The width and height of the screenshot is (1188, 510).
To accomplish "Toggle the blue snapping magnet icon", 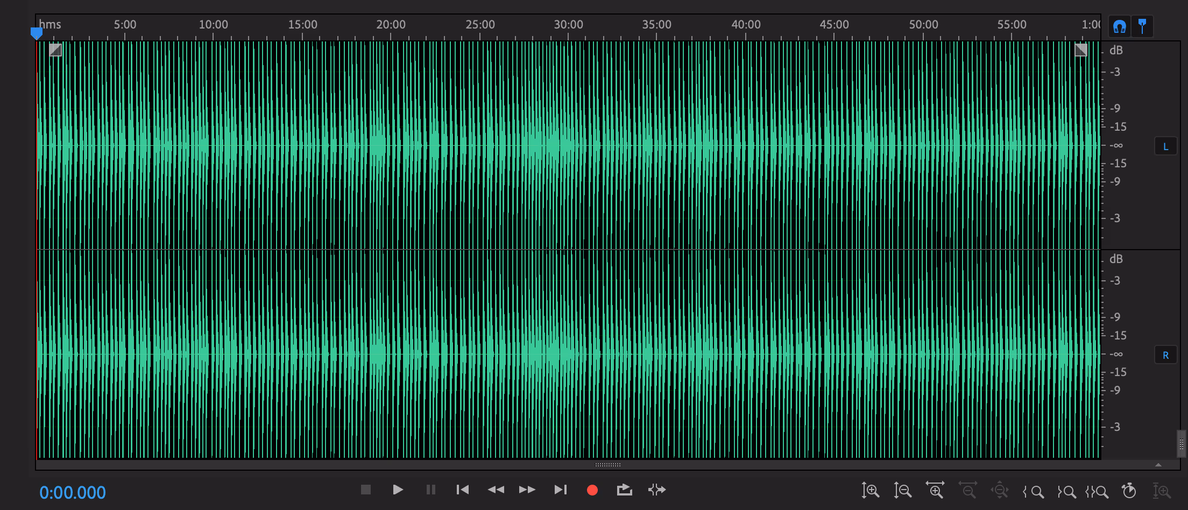I will (x=1120, y=26).
